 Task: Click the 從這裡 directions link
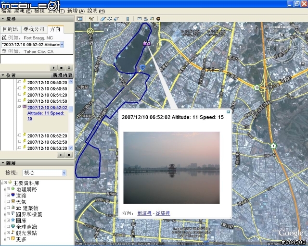[163, 213]
